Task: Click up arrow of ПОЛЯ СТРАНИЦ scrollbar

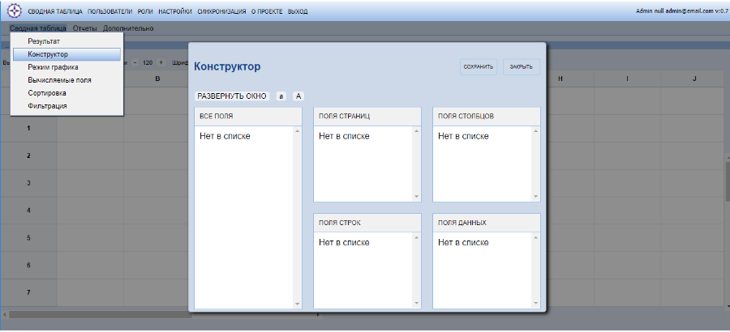Action: click(x=416, y=130)
